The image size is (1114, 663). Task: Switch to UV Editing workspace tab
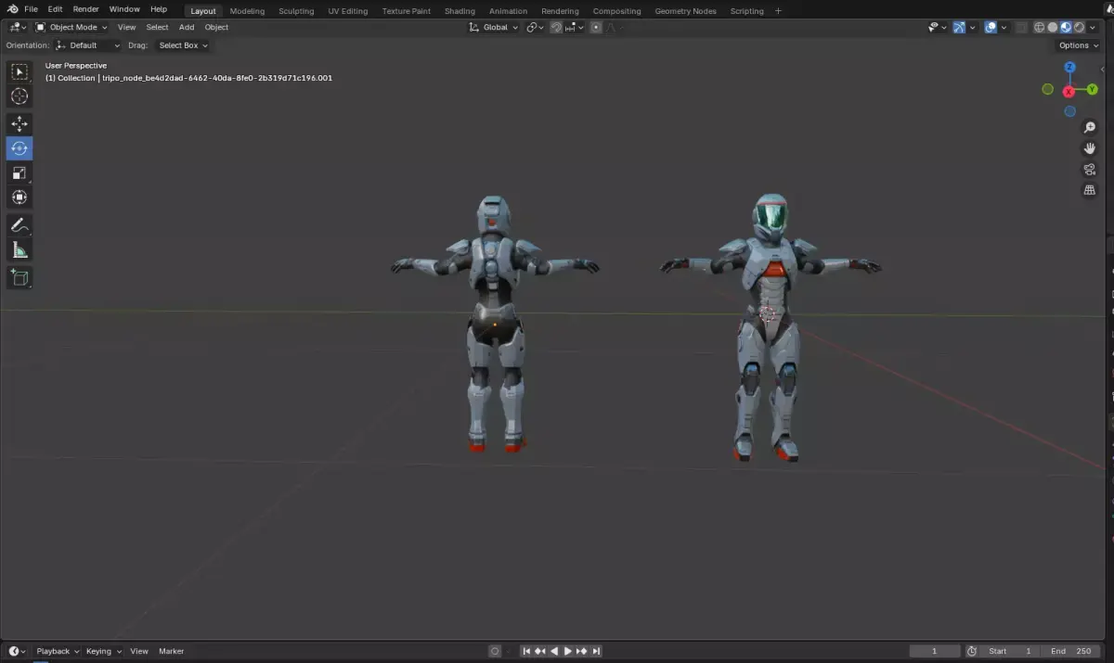[x=348, y=11]
